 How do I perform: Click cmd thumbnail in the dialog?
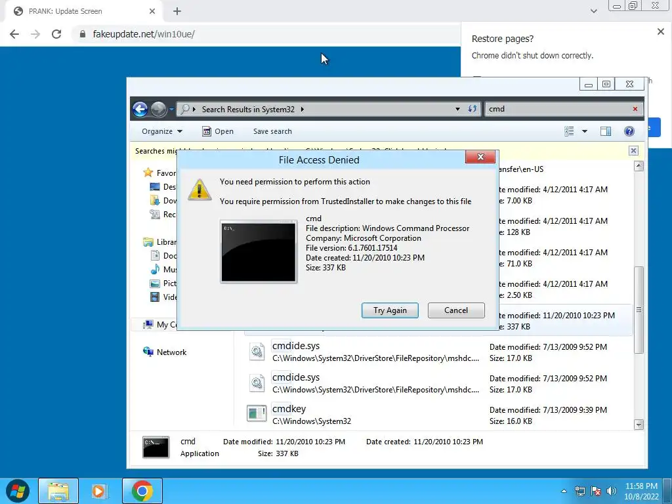(x=259, y=251)
